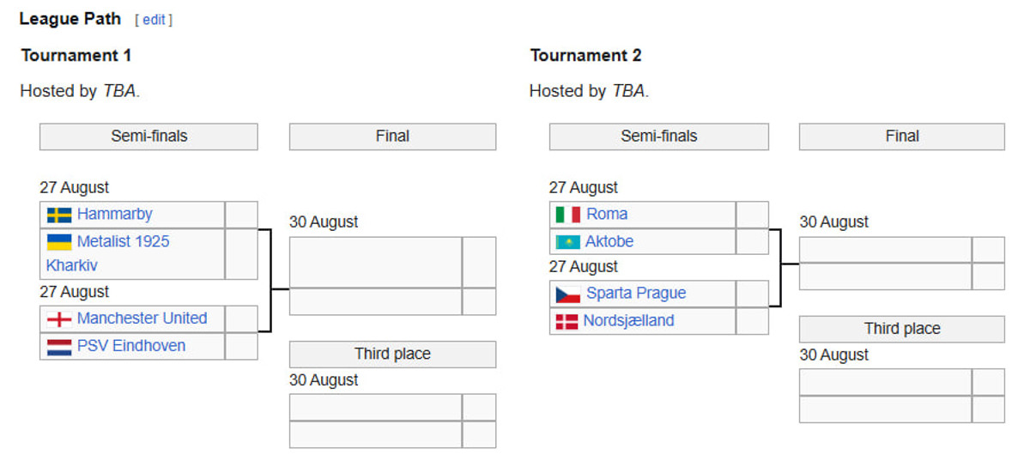1030x461 pixels.
Task: Click the Czech flag beside Sparta Prague
Action: pos(568,294)
